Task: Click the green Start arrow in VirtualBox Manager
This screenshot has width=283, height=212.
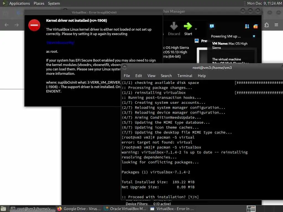Action: [x=188, y=26]
